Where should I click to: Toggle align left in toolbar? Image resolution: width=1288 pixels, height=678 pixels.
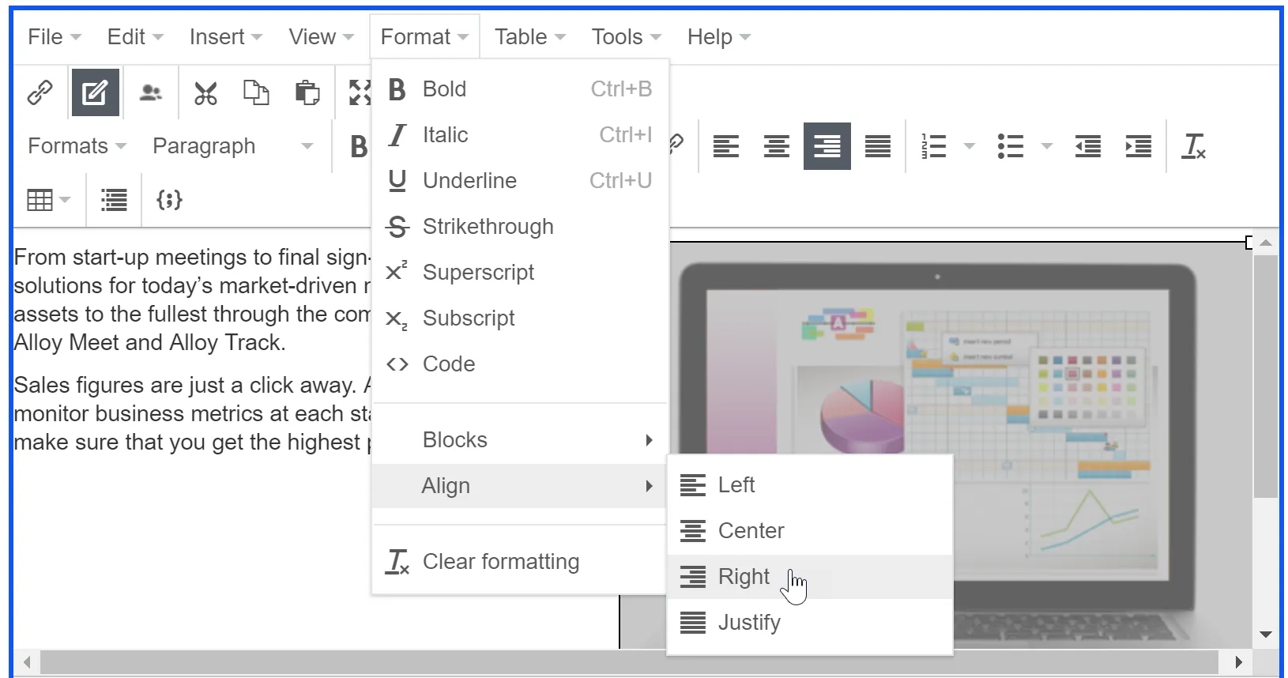pos(726,146)
